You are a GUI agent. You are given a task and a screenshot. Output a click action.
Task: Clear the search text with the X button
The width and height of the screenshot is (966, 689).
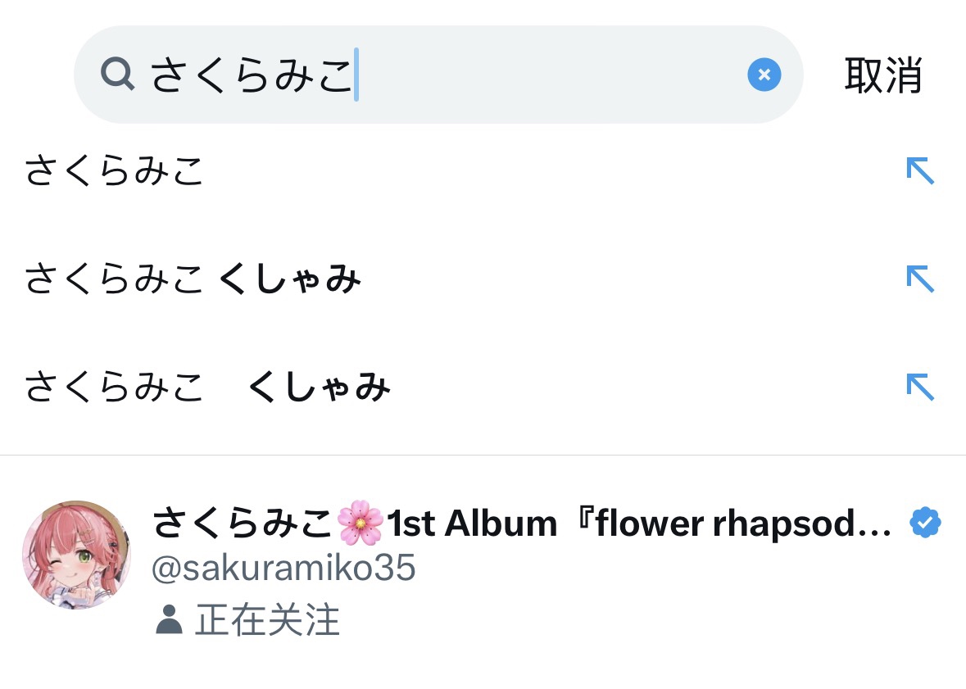pos(764,75)
